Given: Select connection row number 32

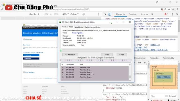Looking at the screenshot, I should point(94,77).
